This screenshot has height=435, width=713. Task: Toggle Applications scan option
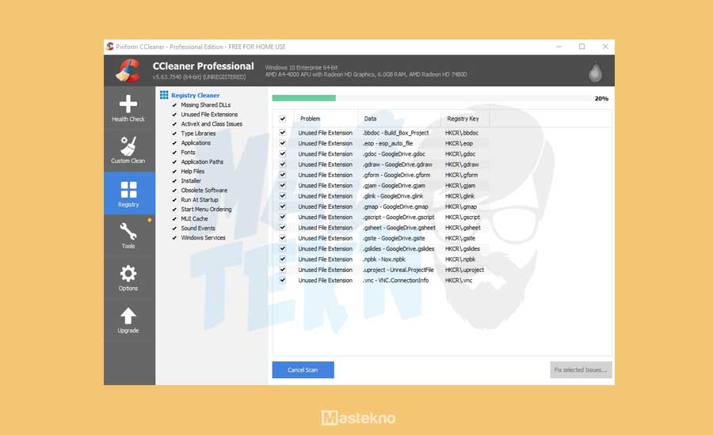(x=174, y=143)
